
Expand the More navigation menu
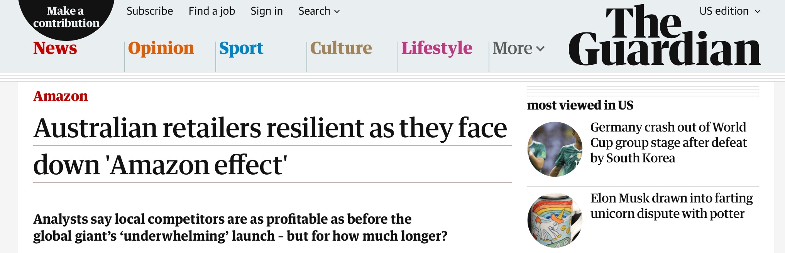(x=518, y=49)
